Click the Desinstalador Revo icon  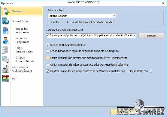point(5,21)
